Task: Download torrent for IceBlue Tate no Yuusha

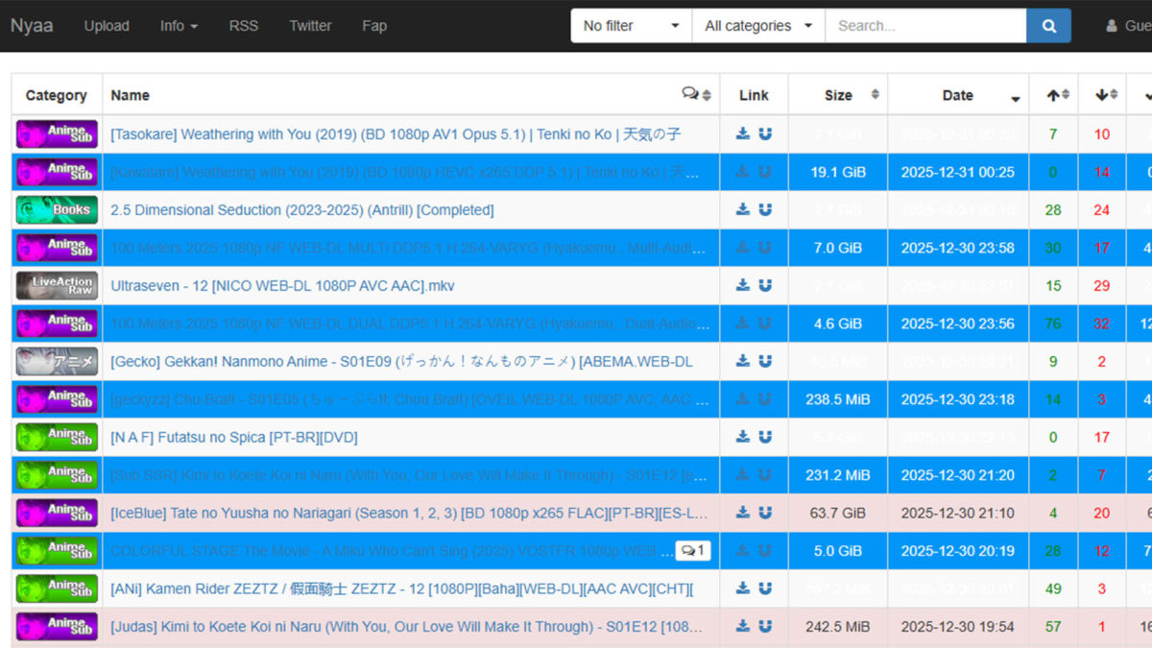Action: (x=743, y=513)
